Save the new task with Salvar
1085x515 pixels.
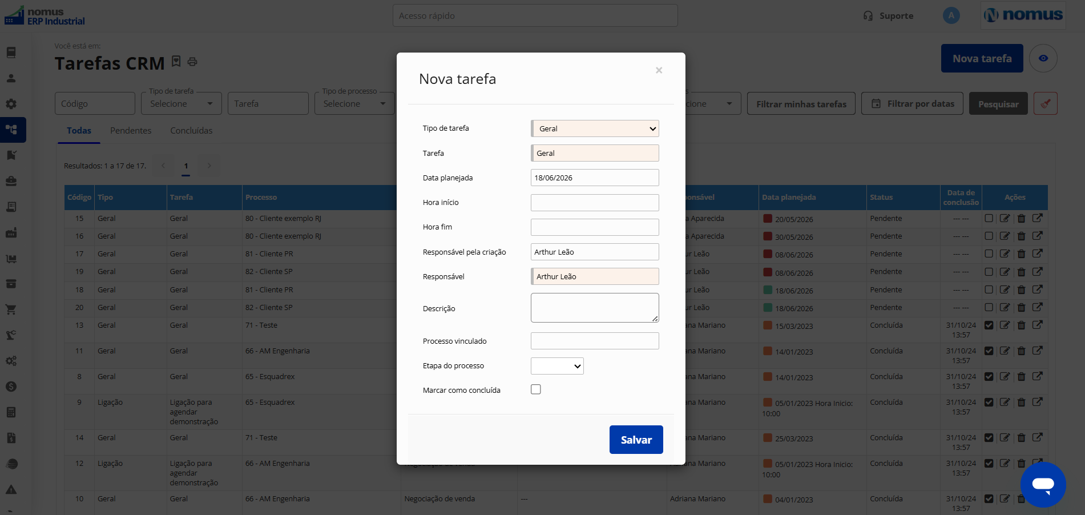pos(636,440)
